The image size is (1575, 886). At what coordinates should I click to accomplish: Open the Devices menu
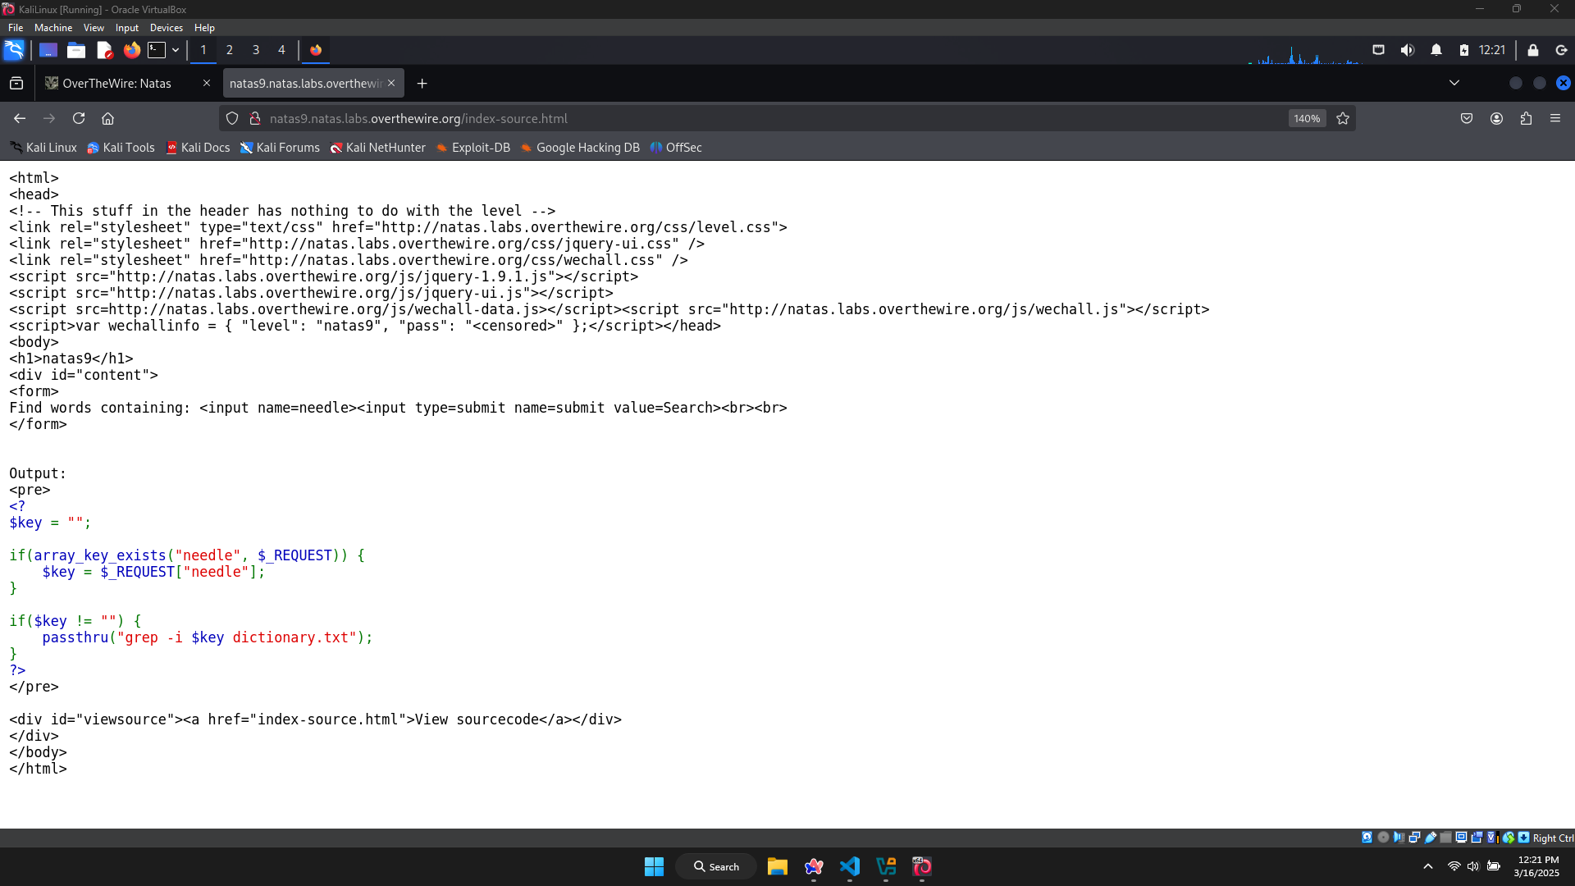pyautogui.click(x=167, y=28)
